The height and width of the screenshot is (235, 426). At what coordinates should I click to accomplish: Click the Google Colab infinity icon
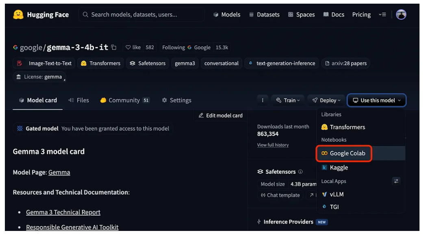pos(324,153)
